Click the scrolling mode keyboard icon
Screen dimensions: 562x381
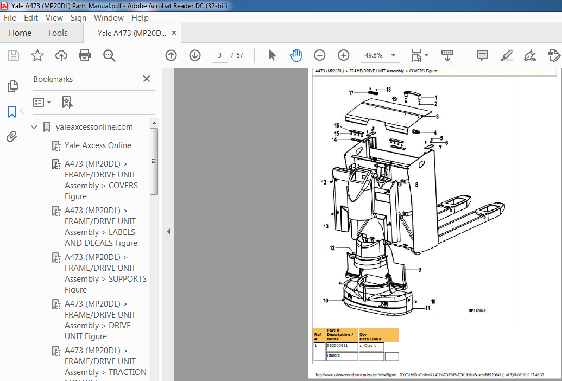[447, 55]
